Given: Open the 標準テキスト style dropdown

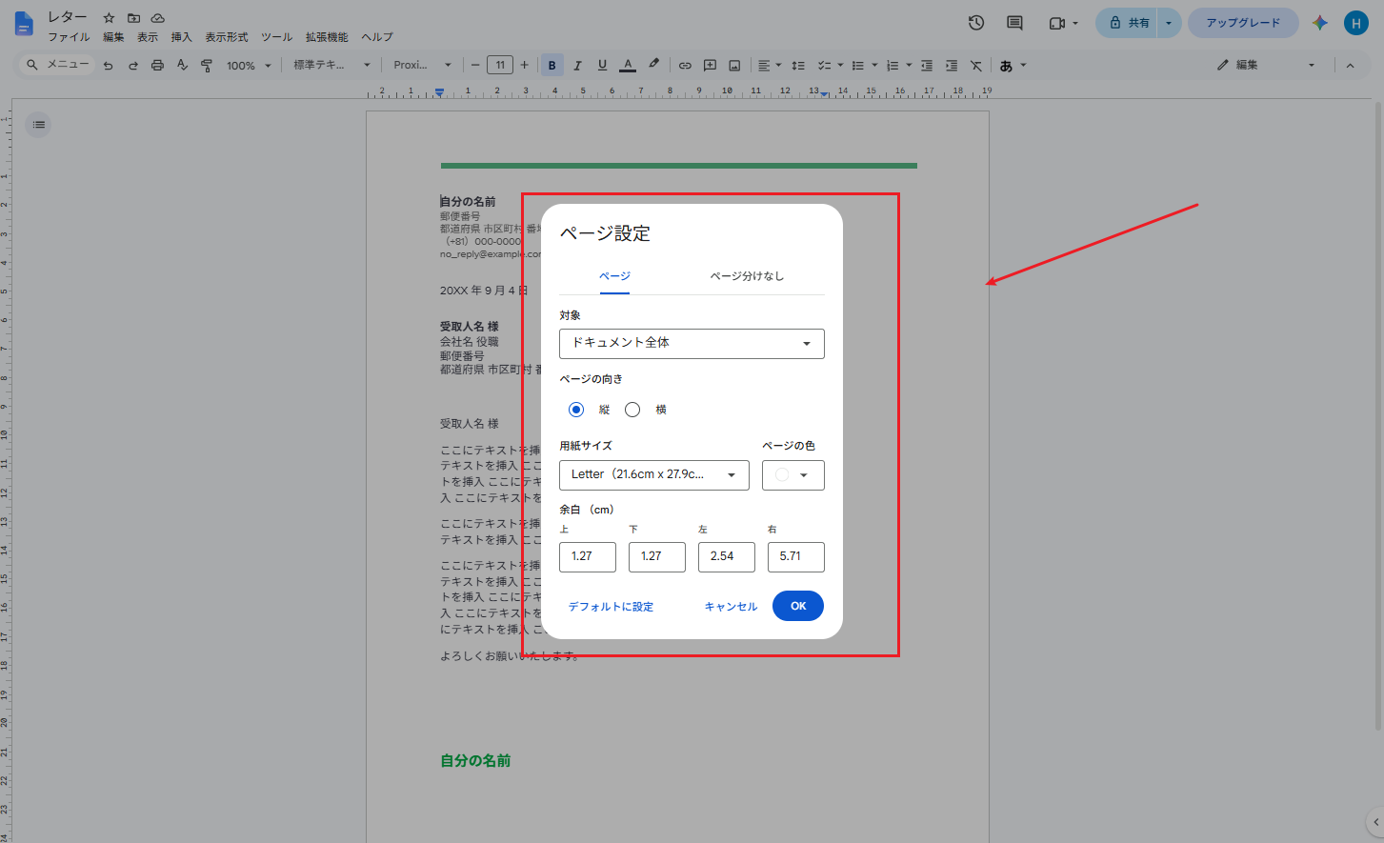Looking at the screenshot, I should coord(331,66).
